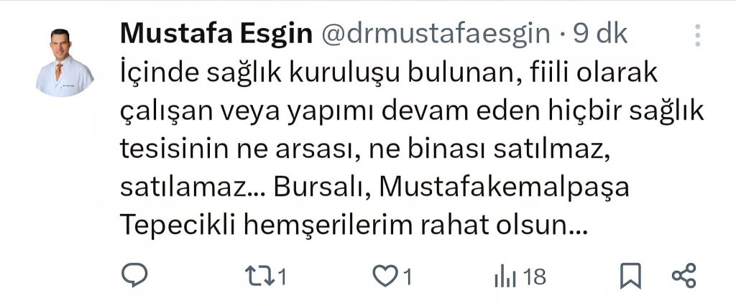Open the tweet by clicking its text

412,150
